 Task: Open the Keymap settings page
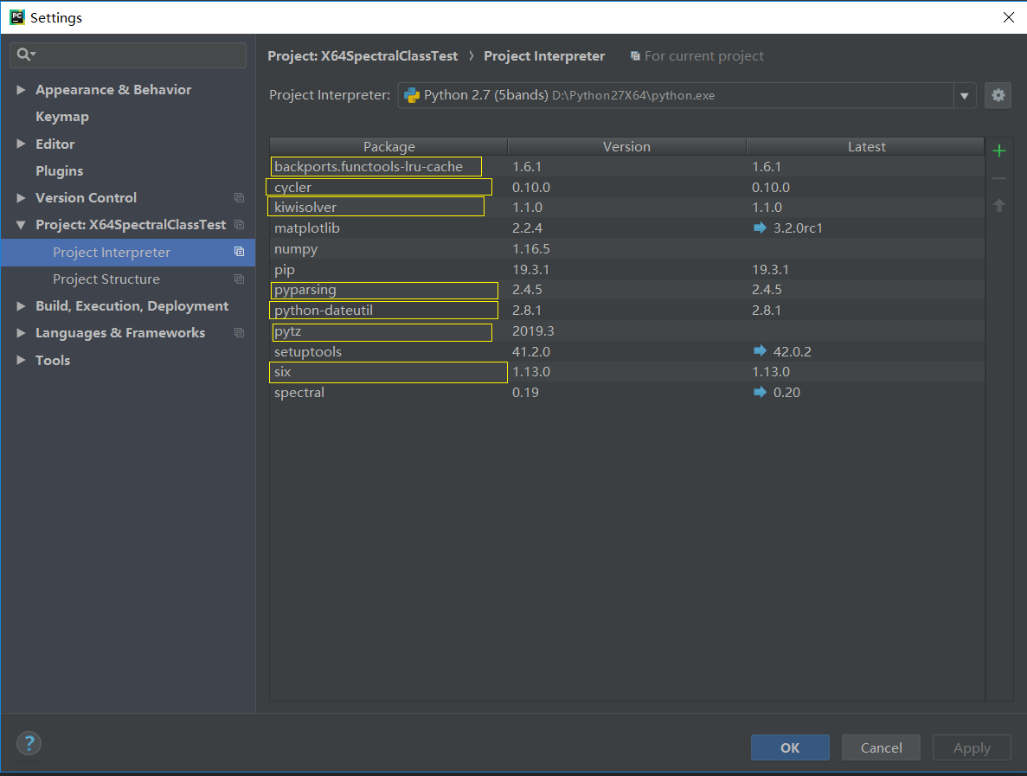(62, 117)
